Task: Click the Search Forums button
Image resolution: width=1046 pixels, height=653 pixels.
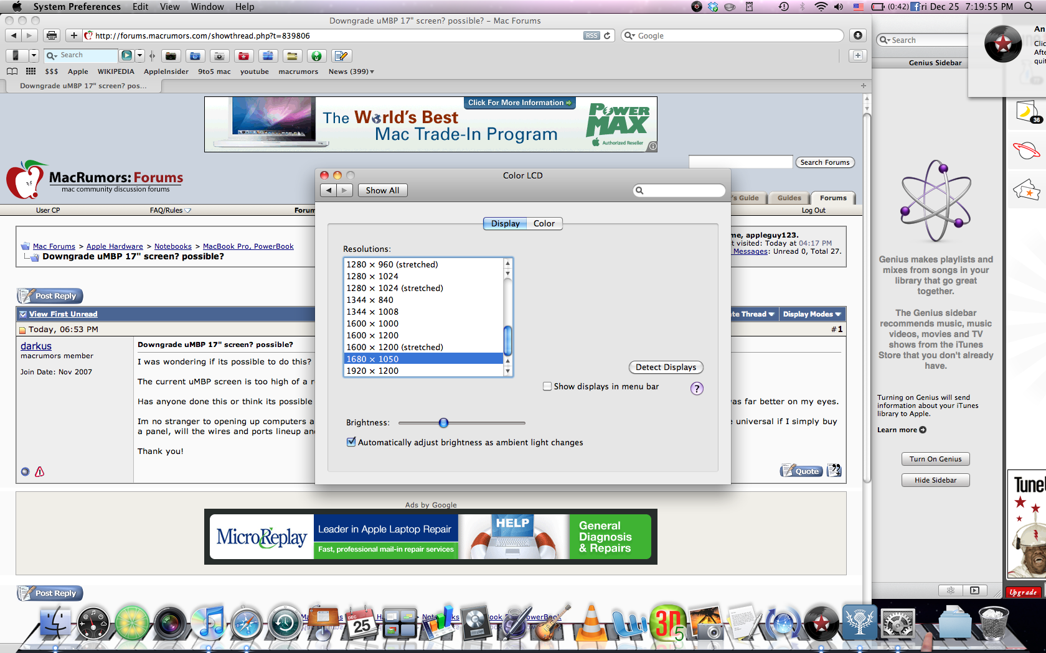Action: 825,162
